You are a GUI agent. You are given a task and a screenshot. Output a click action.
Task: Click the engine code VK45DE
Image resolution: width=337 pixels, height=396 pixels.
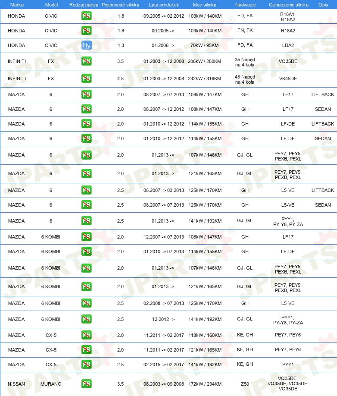coord(288,79)
